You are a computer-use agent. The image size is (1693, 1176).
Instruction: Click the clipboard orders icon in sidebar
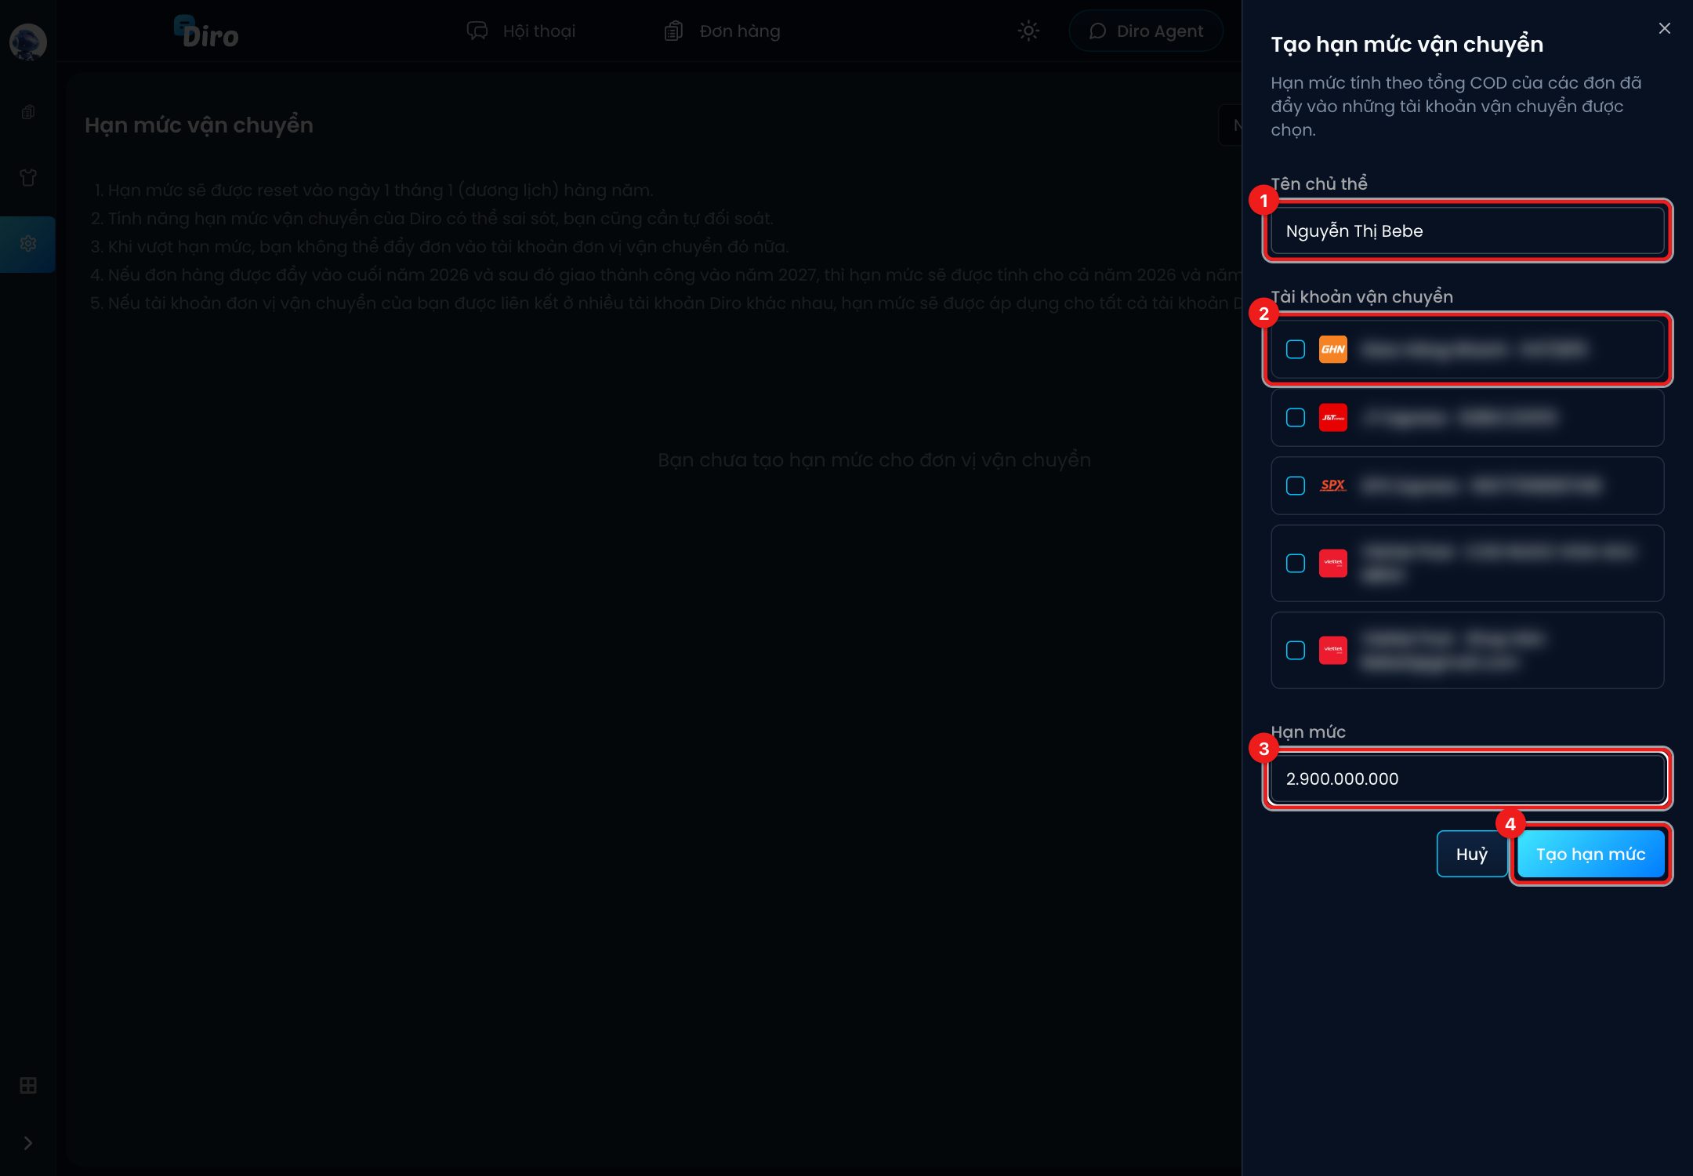(x=28, y=112)
